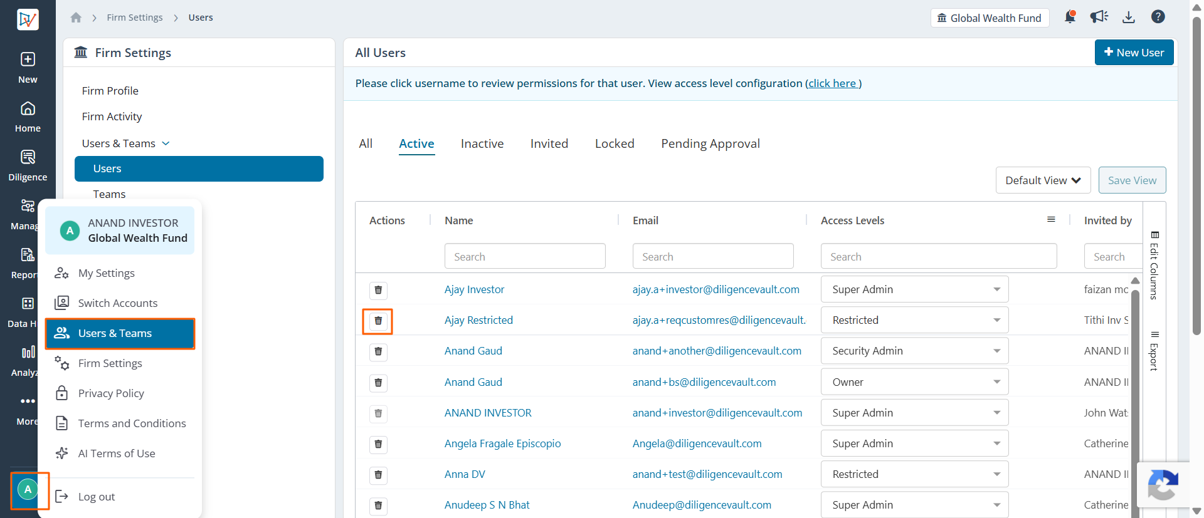Open the Diligence sidebar section
1204x518 pixels.
pyautogui.click(x=28, y=165)
